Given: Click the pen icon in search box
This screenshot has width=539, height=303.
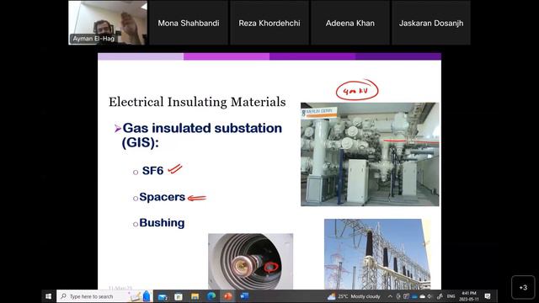Looking at the screenshot, I should coord(136,296).
